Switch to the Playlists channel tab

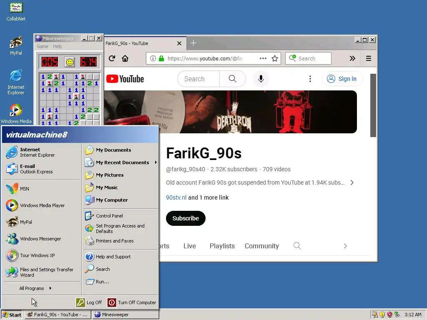pos(222,246)
